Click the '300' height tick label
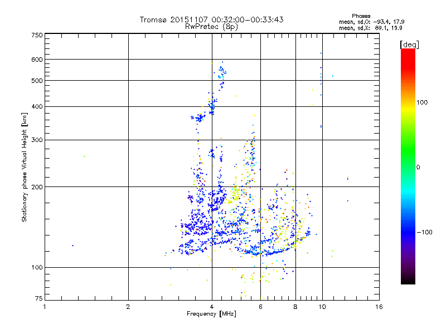The height and width of the screenshot is (334, 446). (x=37, y=140)
